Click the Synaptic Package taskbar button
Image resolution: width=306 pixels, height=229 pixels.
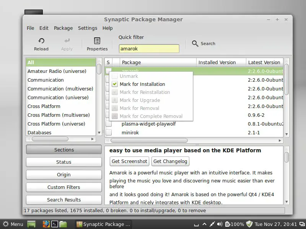[103, 224]
